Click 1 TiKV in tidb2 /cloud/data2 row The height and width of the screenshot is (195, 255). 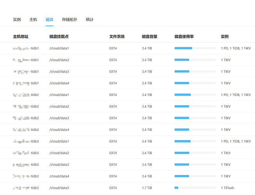click(226, 106)
